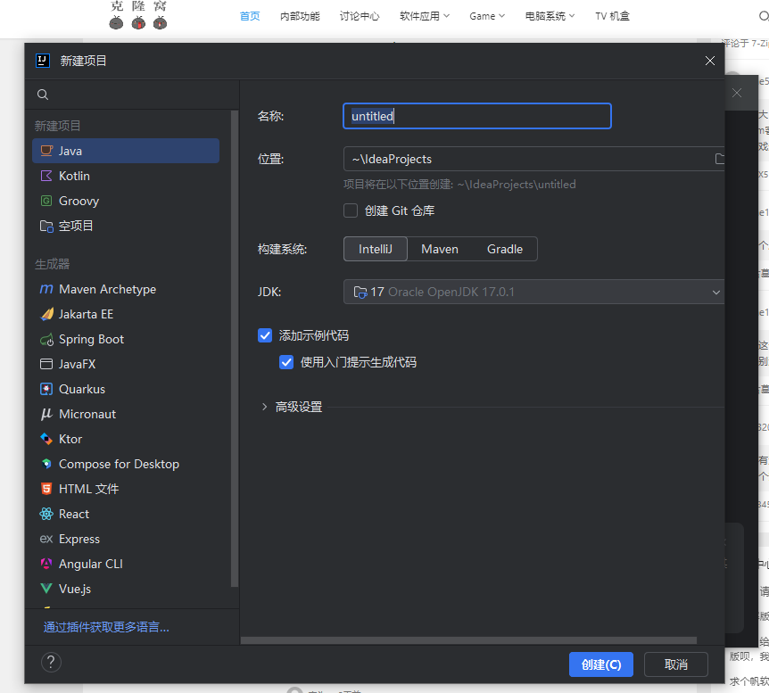The image size is (769, 693).
Task: Click the vertical scrollbar of generator list
Action: click(235, 348)
